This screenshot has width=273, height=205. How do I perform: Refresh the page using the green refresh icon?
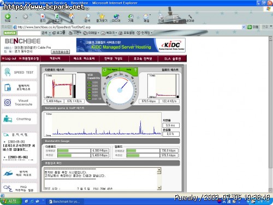click(x=57, y=16)
